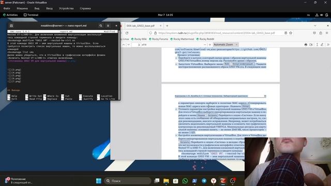Open Telegram from the taskbar
The height and width of the screenshot is (186, 331).
coord(204,181)
